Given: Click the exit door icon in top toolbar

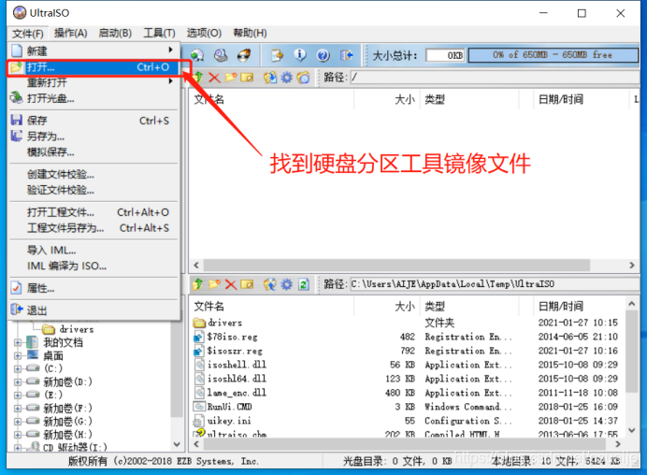Looking at the screenshot, I should coord(346,55).
